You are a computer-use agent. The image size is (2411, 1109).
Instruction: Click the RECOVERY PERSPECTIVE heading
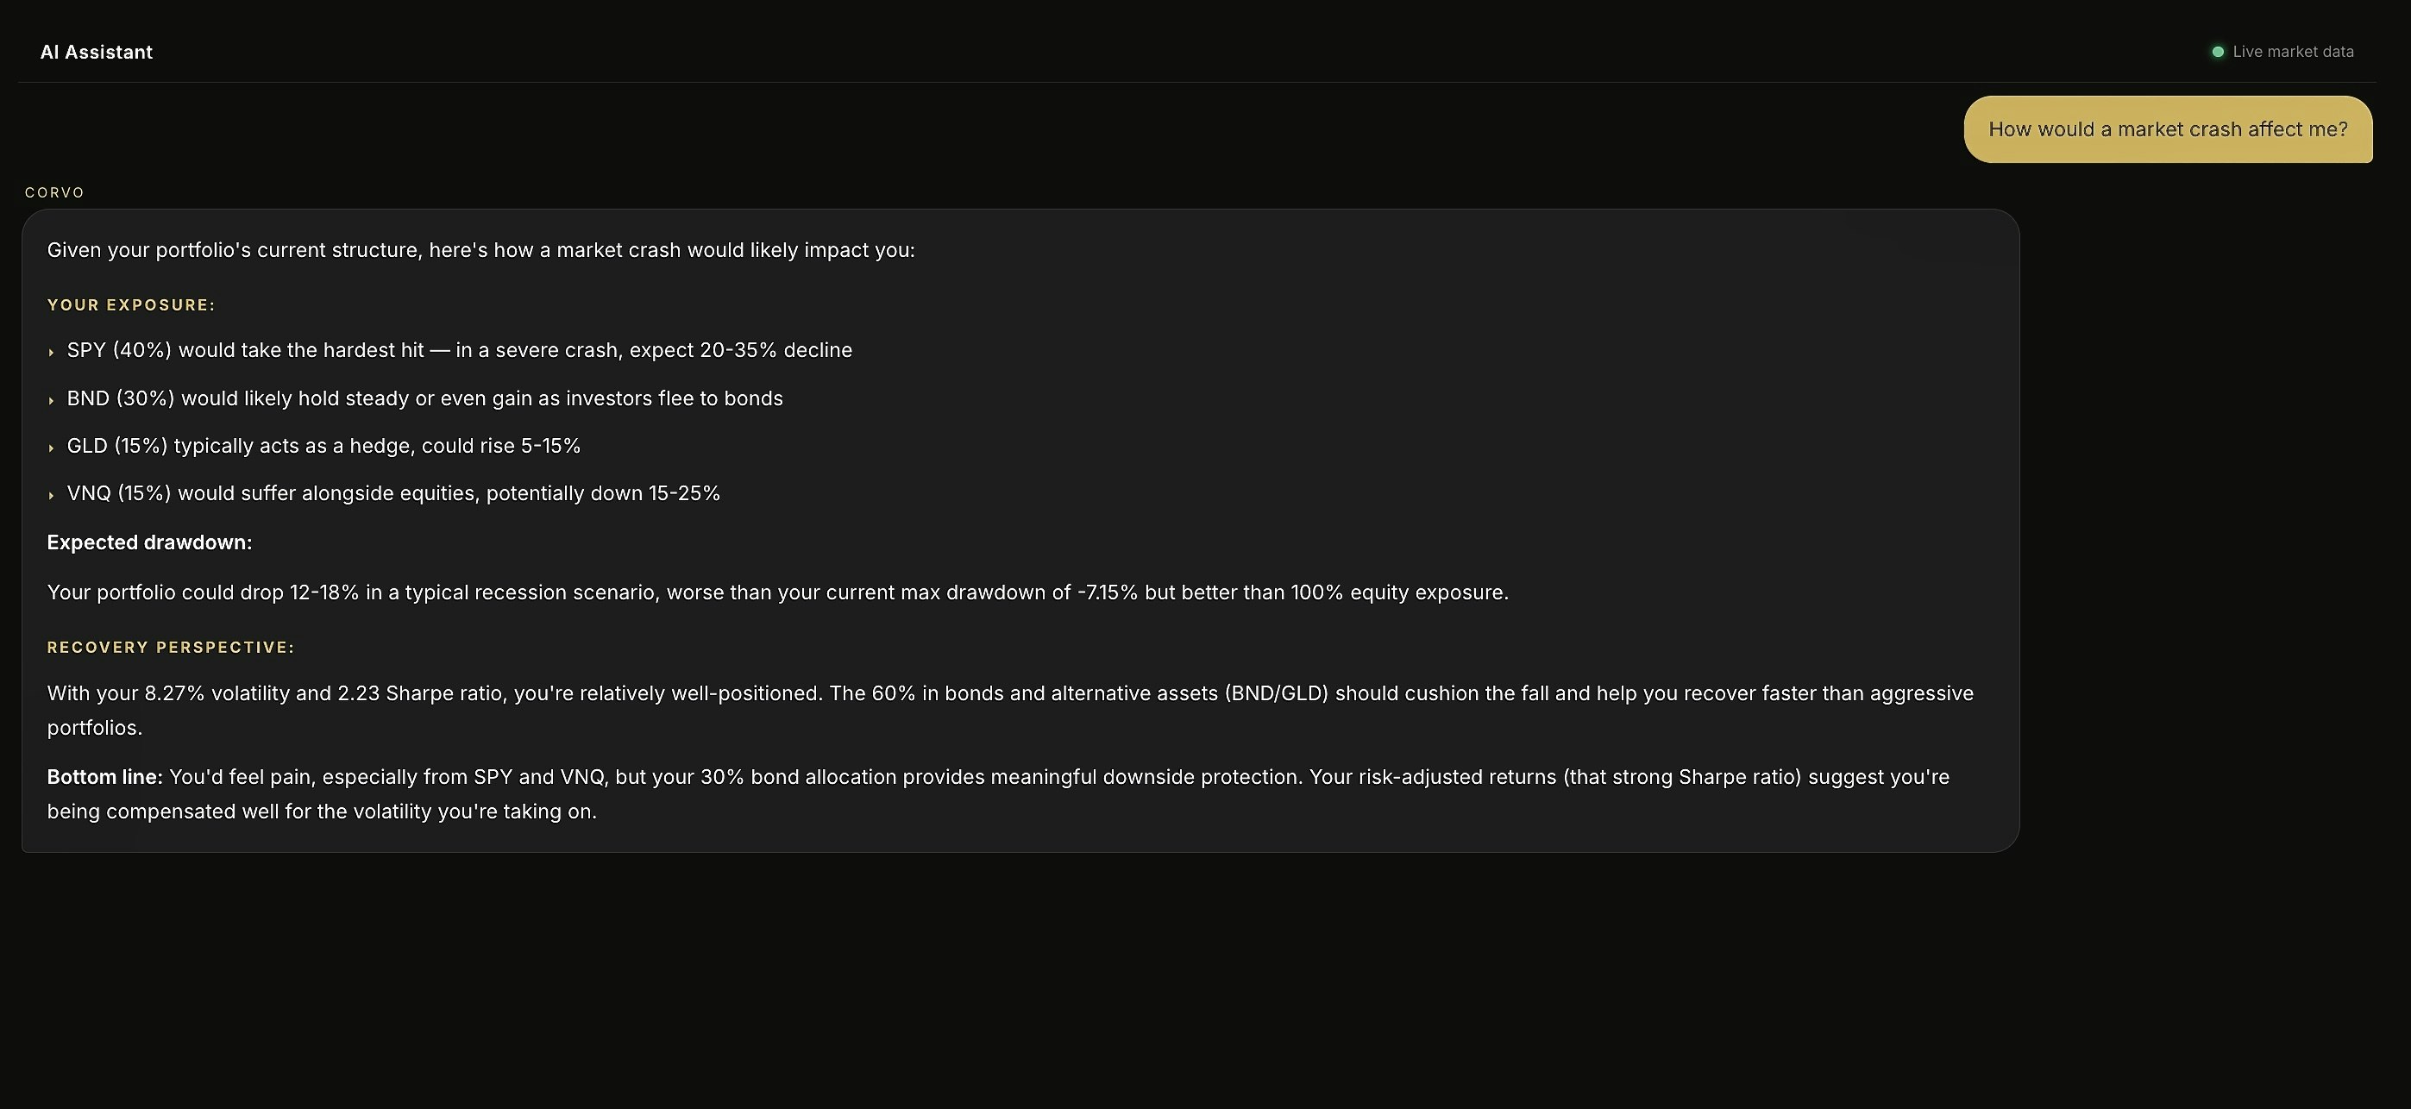(170, 648)
